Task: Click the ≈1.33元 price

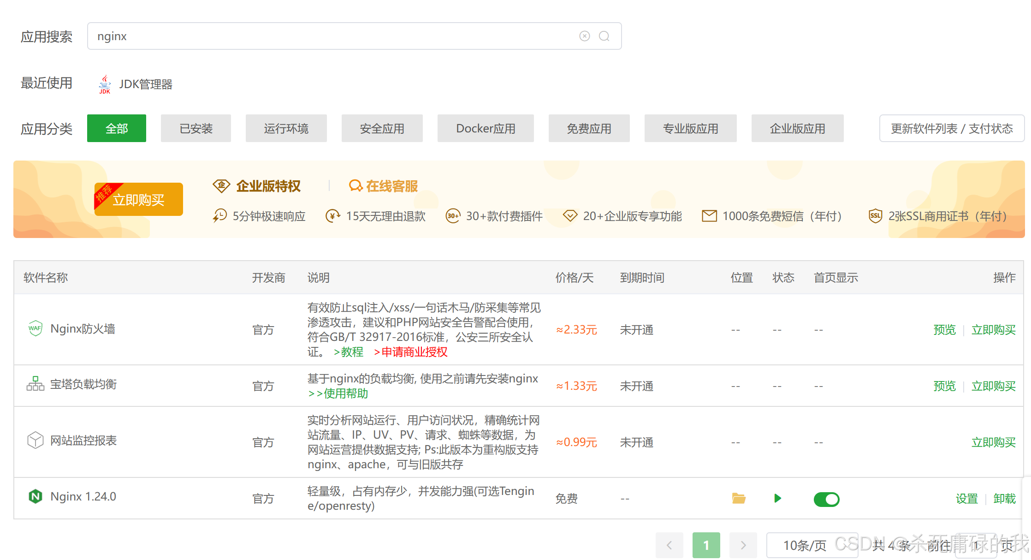Action: (576, 386)
